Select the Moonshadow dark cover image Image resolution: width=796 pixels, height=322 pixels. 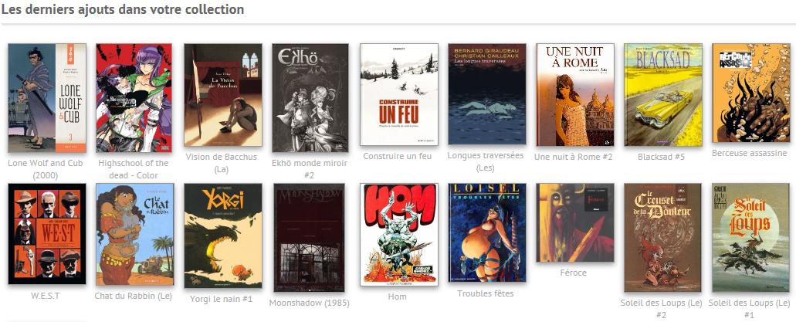tap(309, 238)
